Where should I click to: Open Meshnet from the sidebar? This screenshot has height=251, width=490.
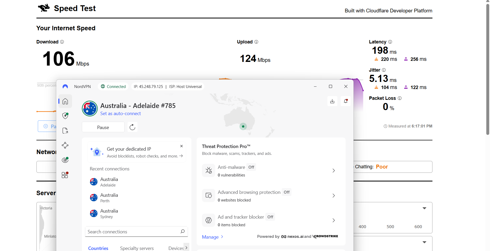click(65, 145)
